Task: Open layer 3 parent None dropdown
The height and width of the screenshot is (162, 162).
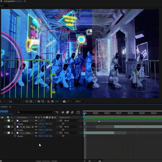Action: pos(71,133)
